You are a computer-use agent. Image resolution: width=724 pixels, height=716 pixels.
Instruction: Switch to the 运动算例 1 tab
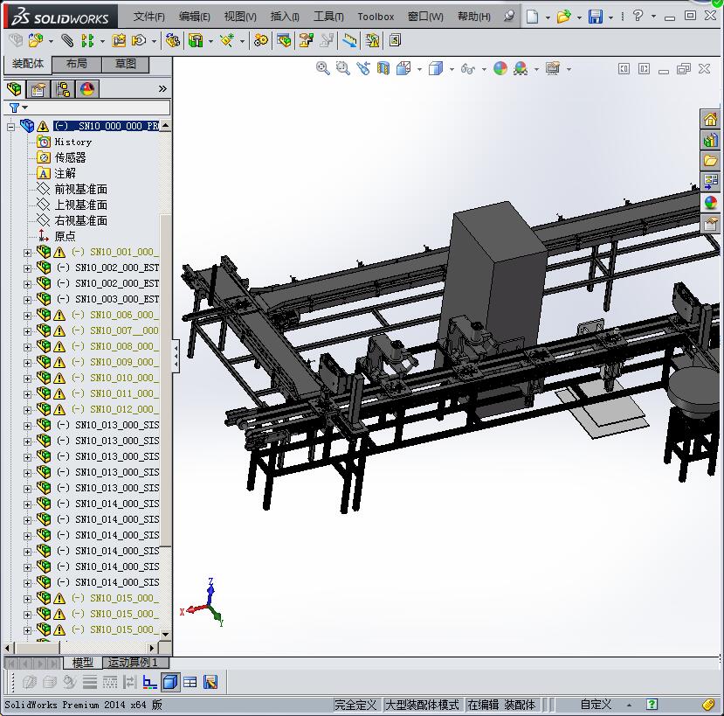(x=132, y=663)
